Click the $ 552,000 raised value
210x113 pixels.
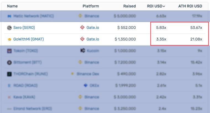127,28
